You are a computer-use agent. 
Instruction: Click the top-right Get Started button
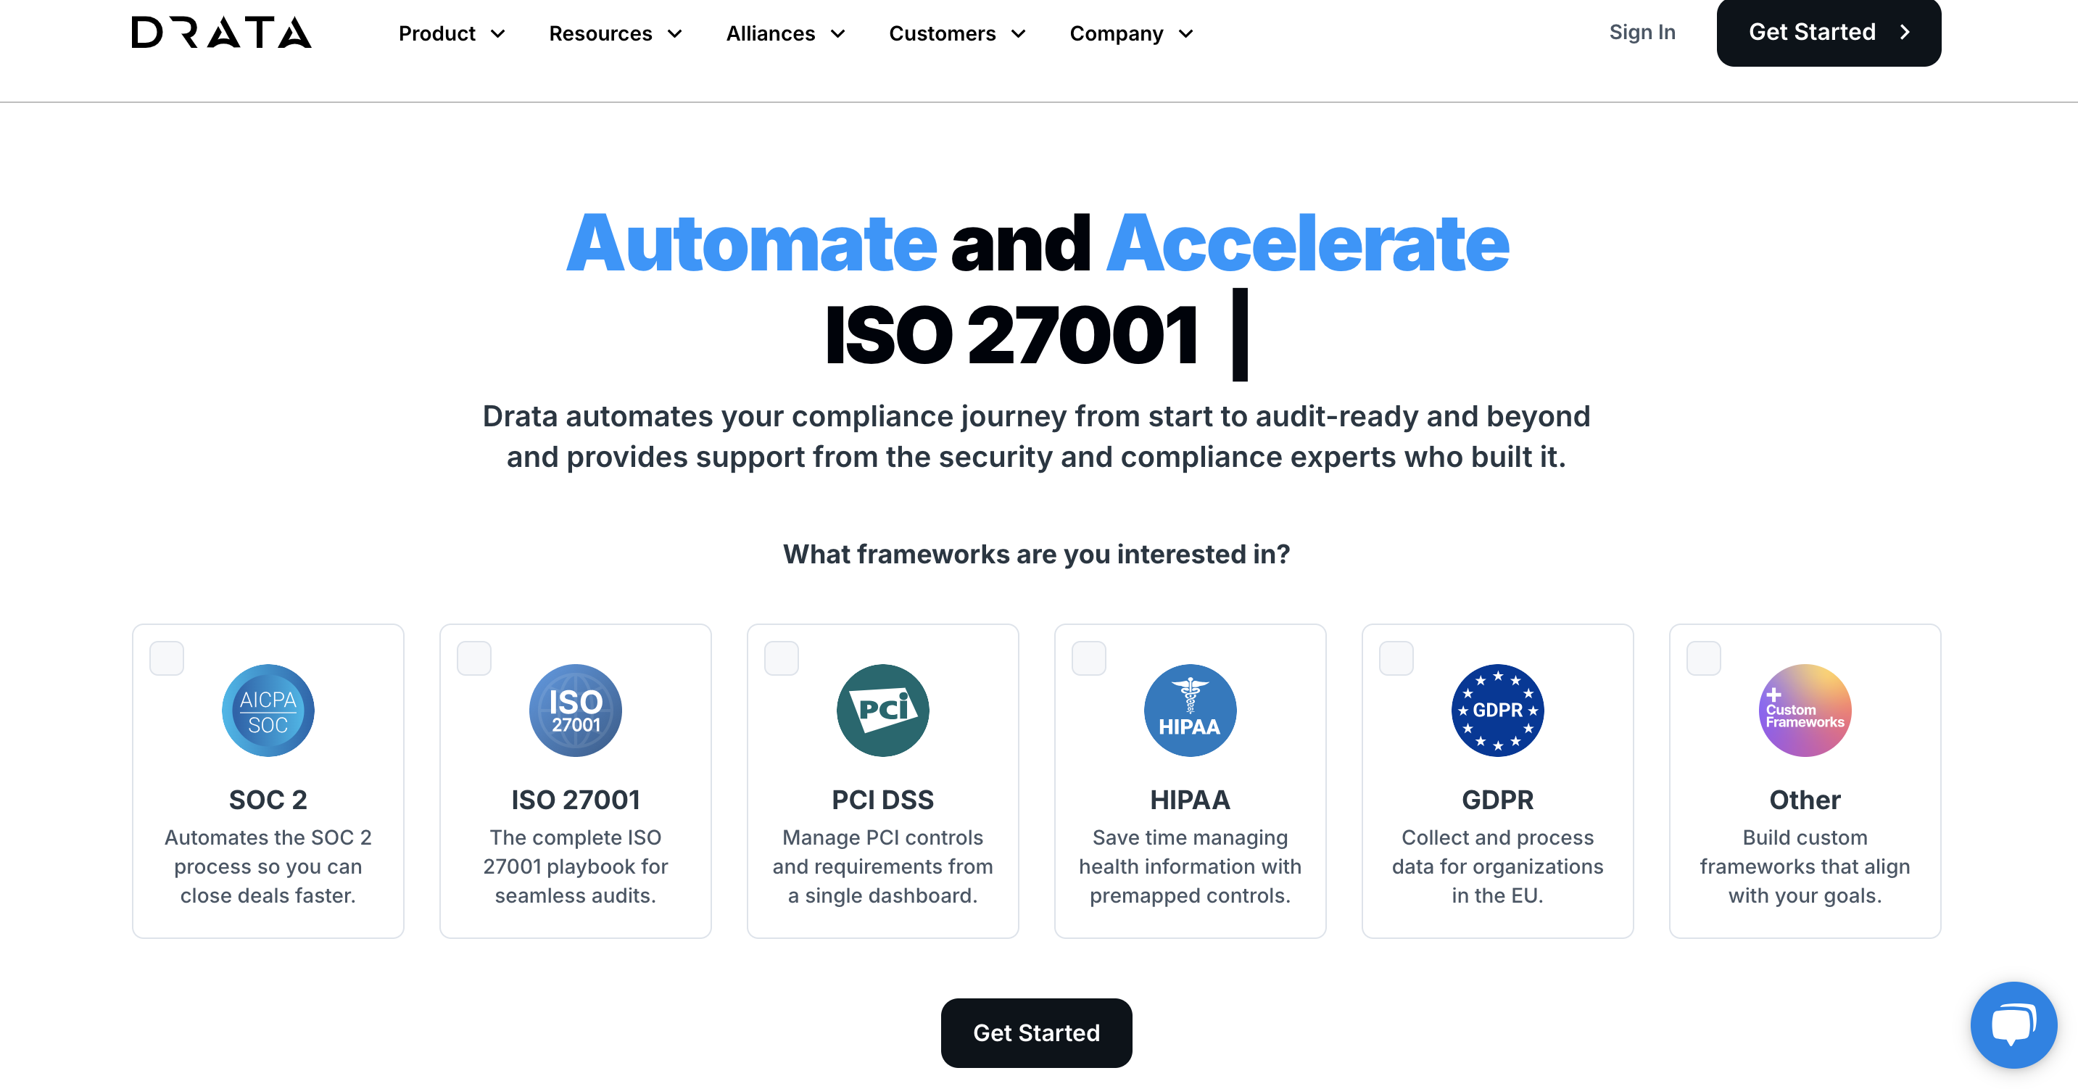coord(1828,33)
